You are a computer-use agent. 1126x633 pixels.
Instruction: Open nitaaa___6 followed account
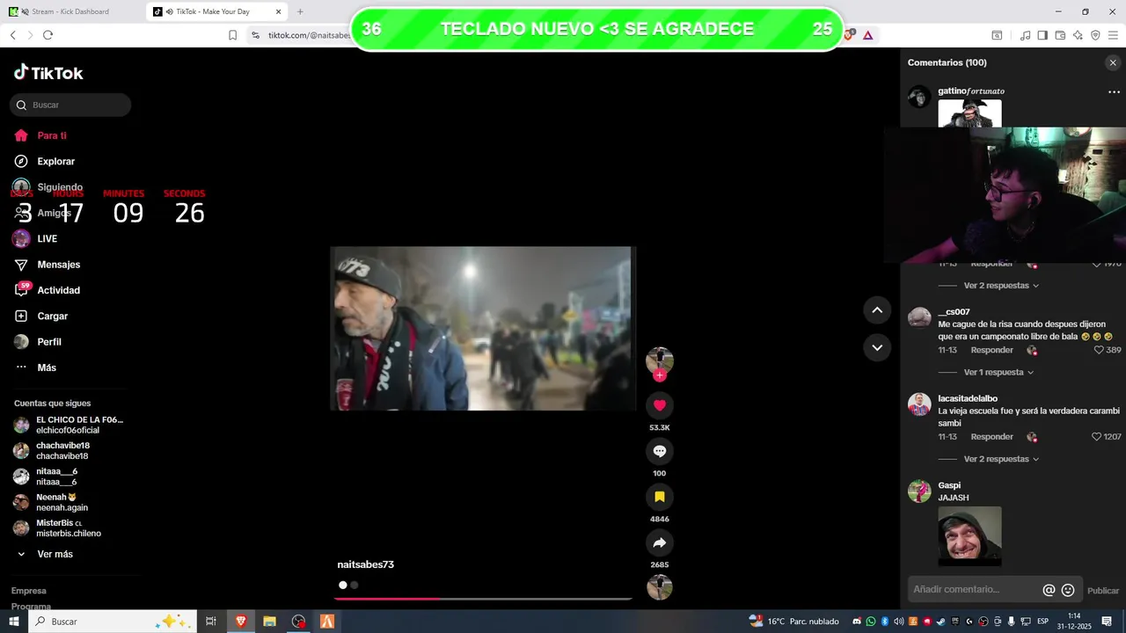(46, 477)
